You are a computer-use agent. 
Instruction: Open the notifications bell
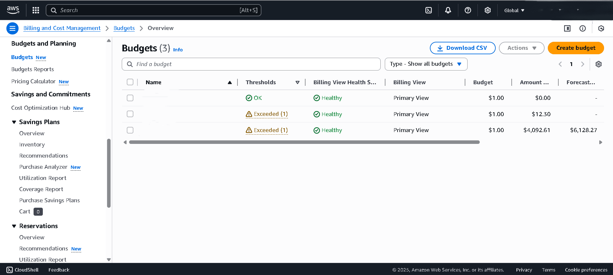(448, 10)
